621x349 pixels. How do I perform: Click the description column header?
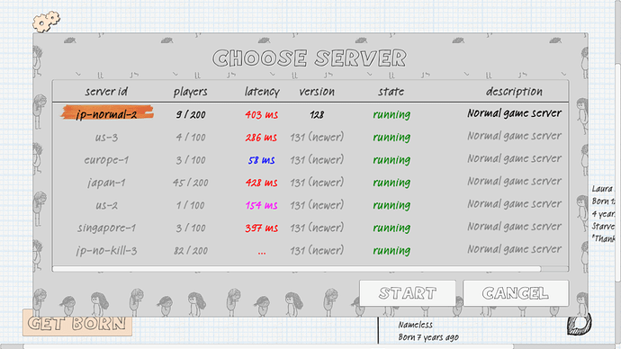pyautogui.click(x=514, y=92)
